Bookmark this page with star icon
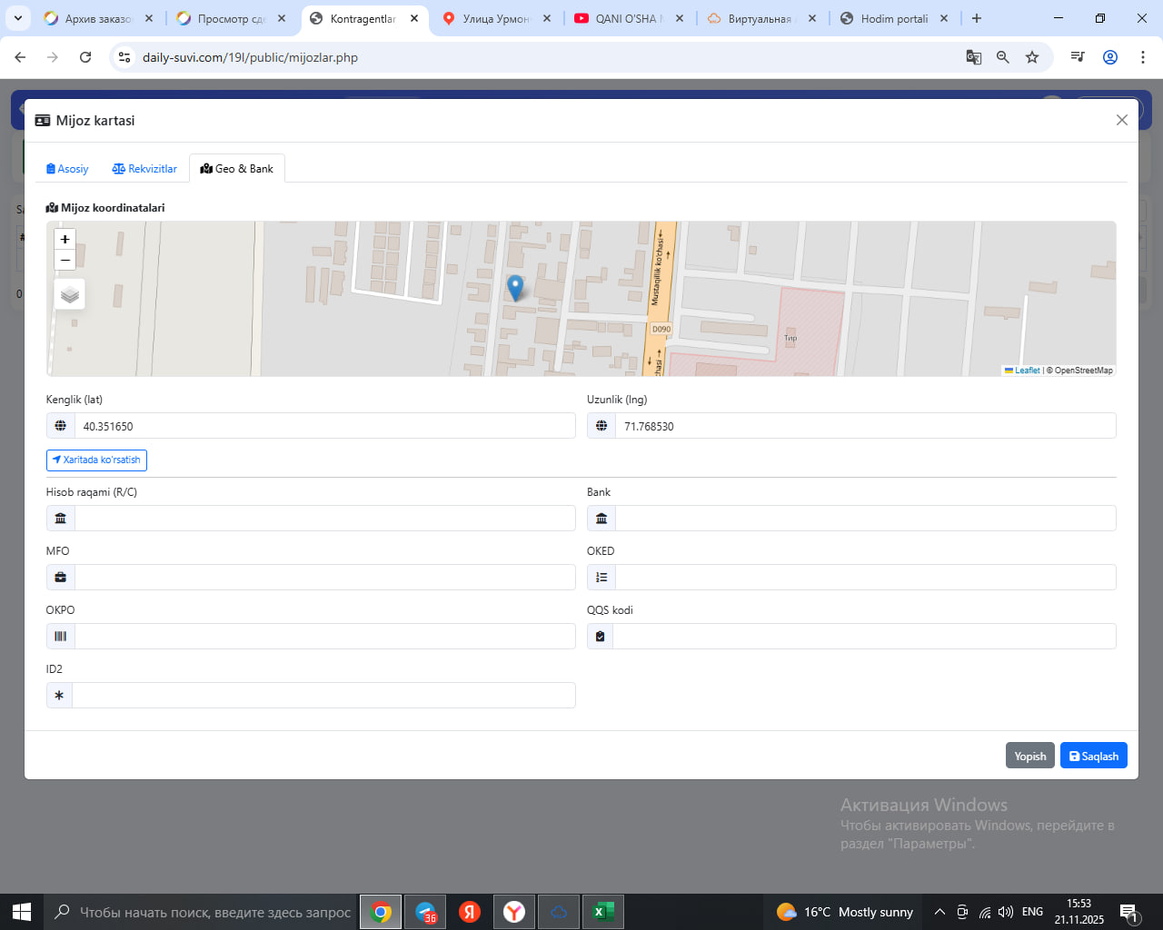The height and width of the screenshot is (930, 1163). [1032, 57]
